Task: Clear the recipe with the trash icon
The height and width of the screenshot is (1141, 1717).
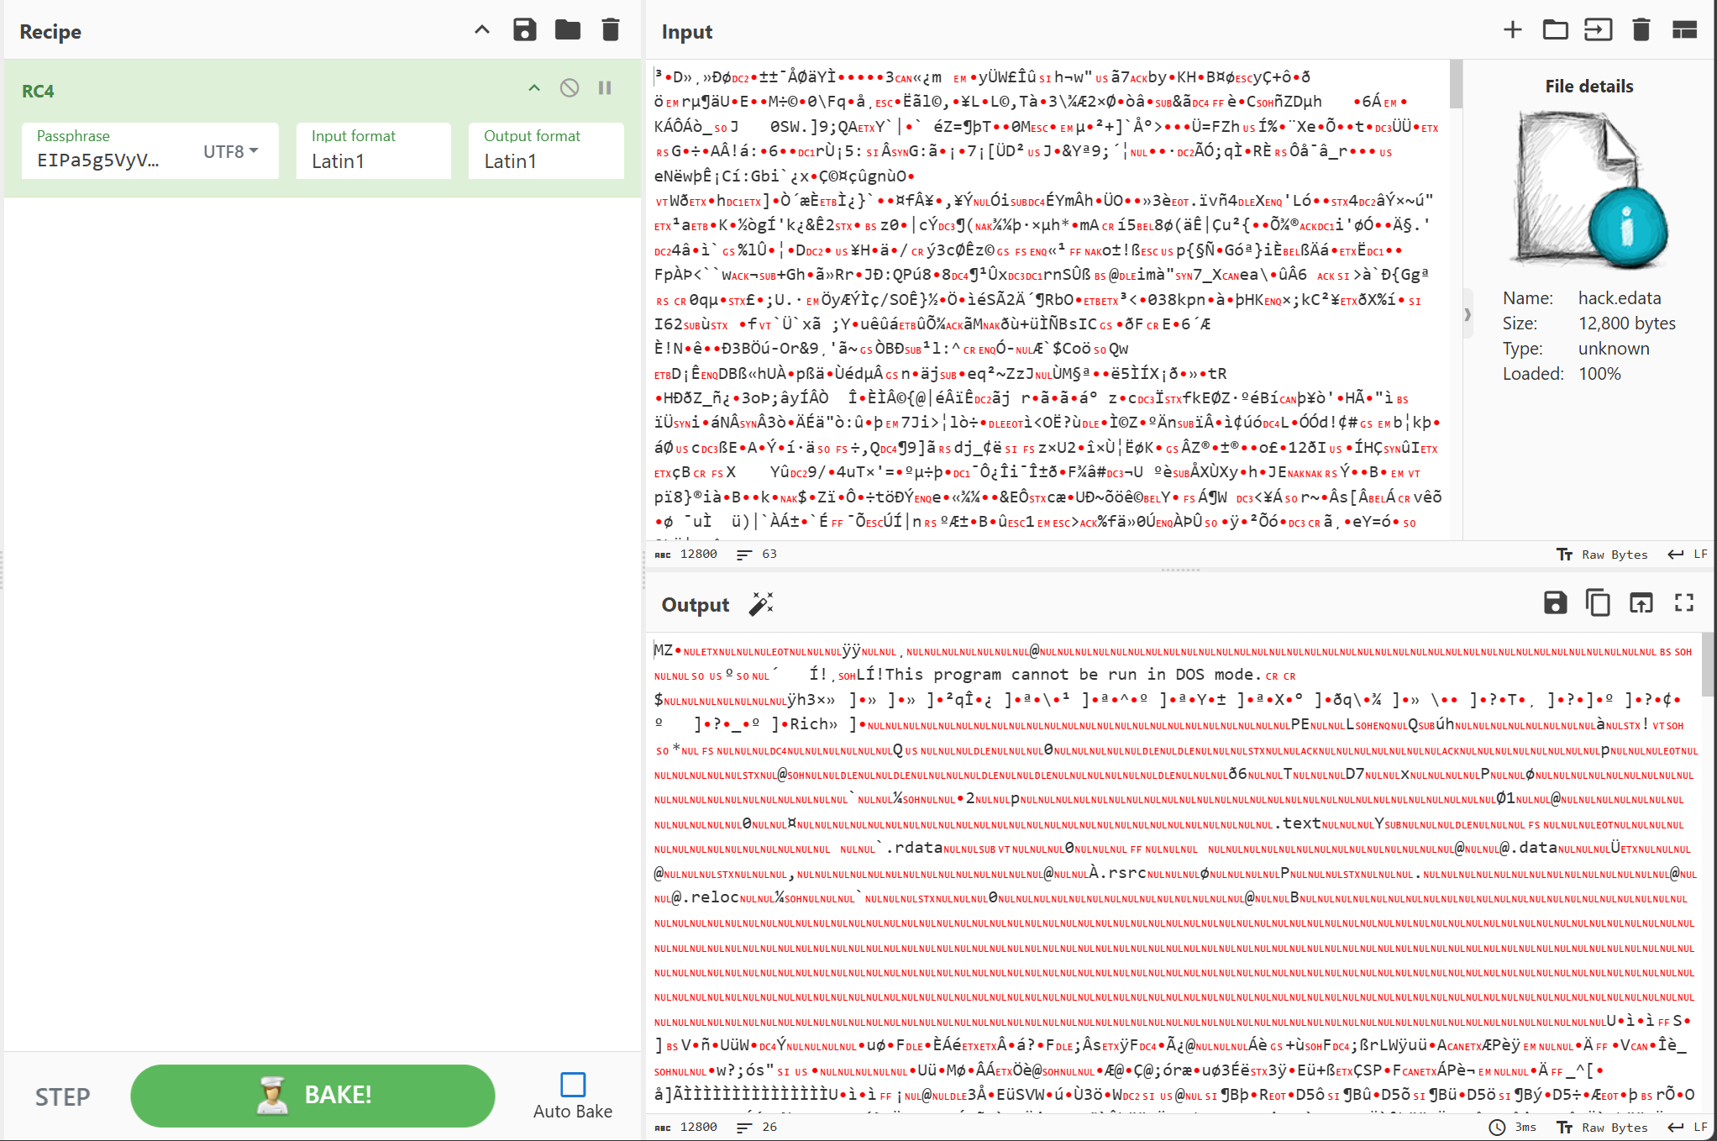Action: (x=611, y=30)
